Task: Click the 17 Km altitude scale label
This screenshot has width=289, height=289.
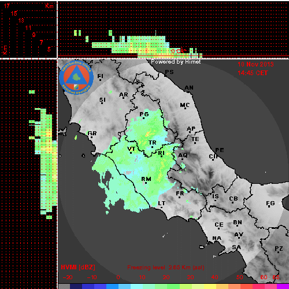Action: pos(7,6)
